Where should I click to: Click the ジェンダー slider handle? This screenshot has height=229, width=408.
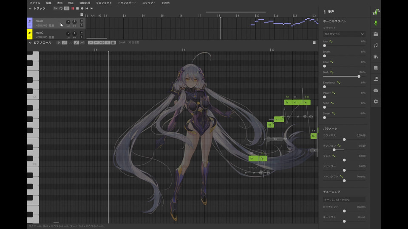click(344, 170)
